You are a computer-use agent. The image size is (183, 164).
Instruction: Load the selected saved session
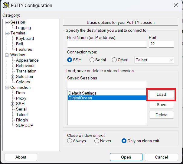161,94
